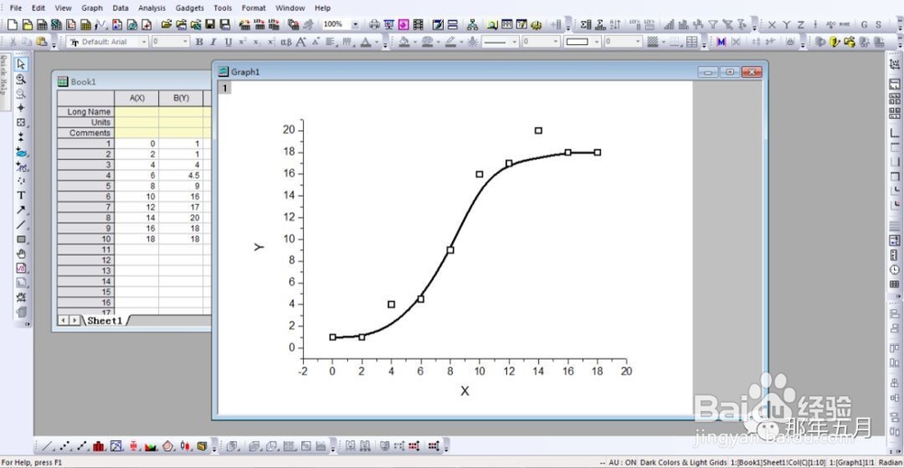
Task: Set column as Y with the Y icon
Action: [786, 24]
